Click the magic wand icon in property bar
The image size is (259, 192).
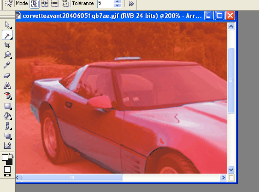[x=8, y=3]
